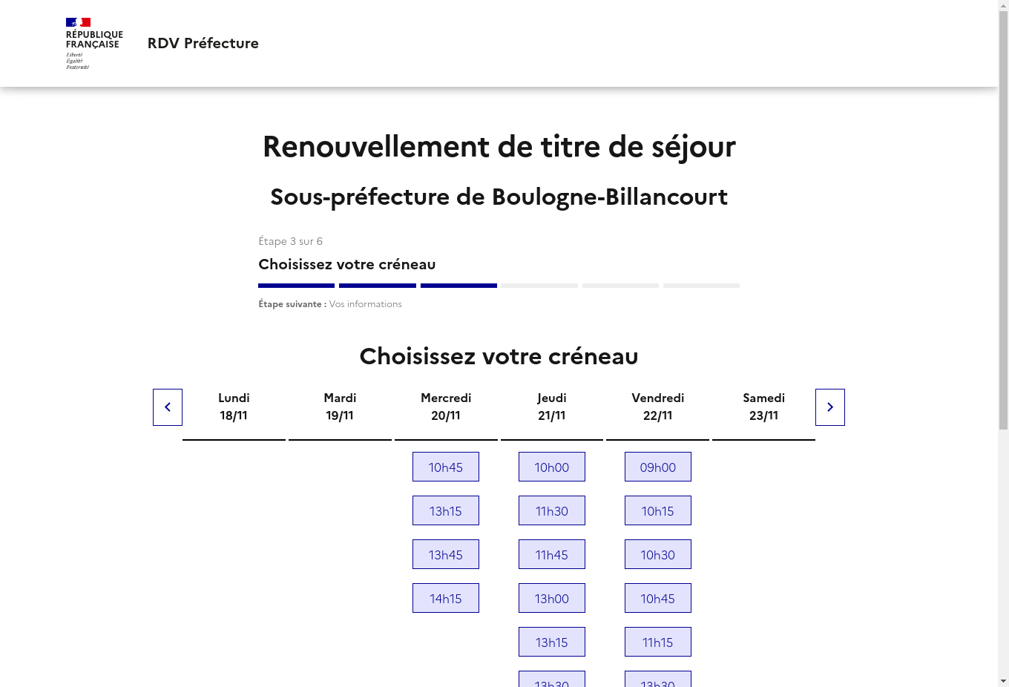This screenshot has height=687, width=1009.
Task: Select the Jeudi 10h00 slot
Action: (x=552, y=467)
